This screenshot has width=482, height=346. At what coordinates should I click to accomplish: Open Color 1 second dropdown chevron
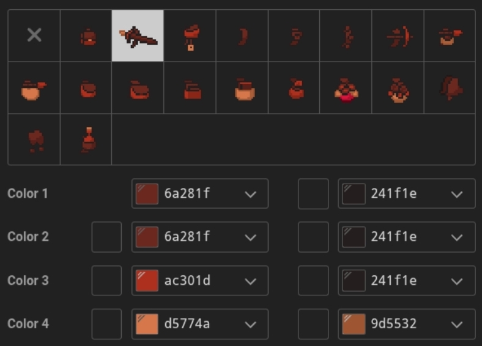coord(457,194)
